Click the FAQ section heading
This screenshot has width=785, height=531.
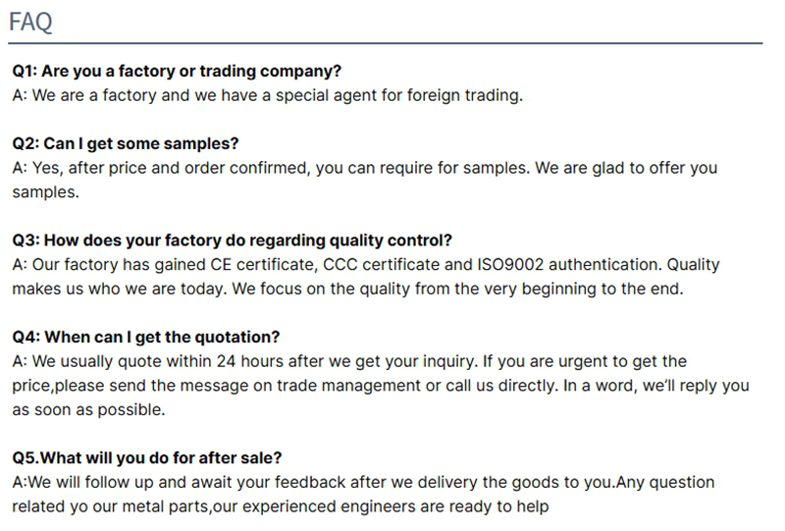[30, 22]
